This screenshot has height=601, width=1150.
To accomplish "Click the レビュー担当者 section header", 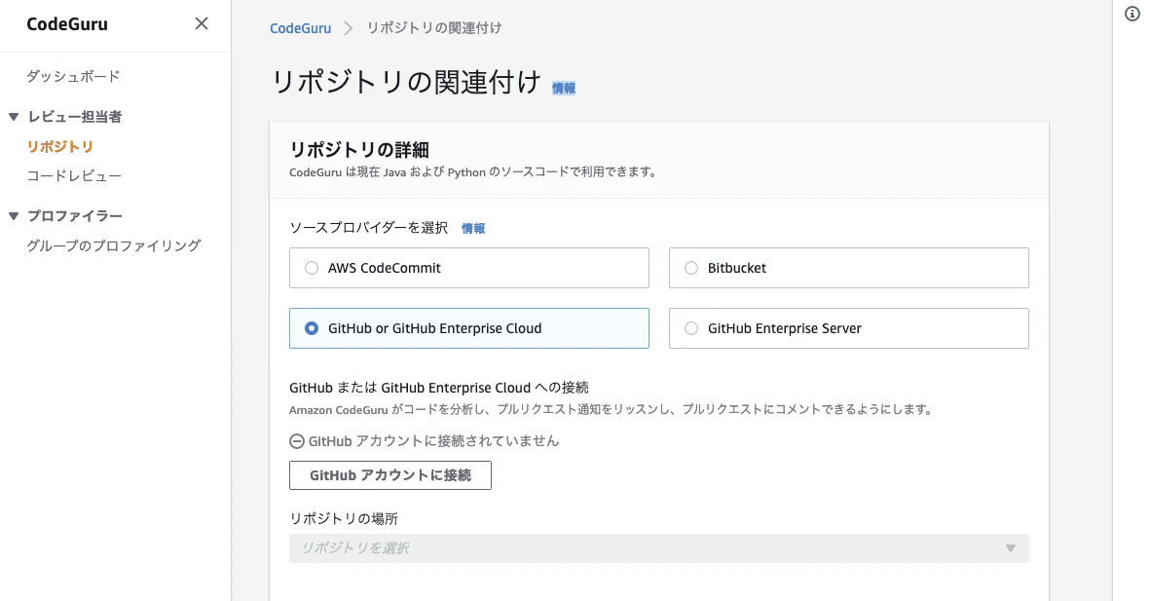I will pyautogui.click(x=75, y=117).
